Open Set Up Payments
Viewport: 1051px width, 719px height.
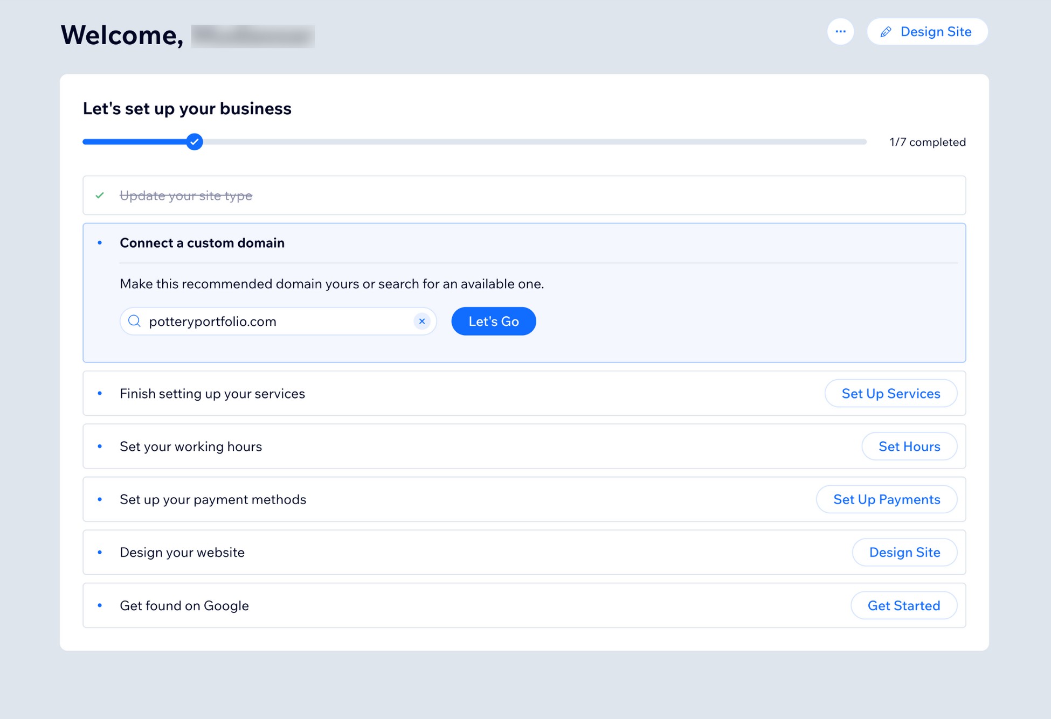pos(887,499)
